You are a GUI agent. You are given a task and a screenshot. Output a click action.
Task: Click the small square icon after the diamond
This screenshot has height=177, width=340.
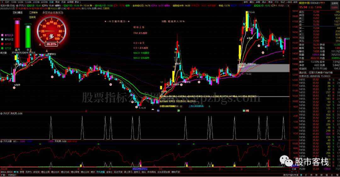pos(288,6)
